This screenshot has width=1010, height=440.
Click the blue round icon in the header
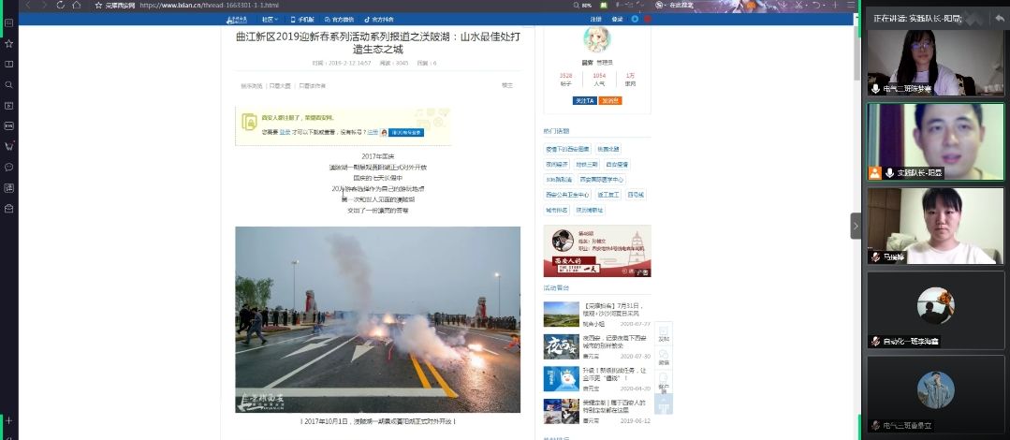coord(635,20)
